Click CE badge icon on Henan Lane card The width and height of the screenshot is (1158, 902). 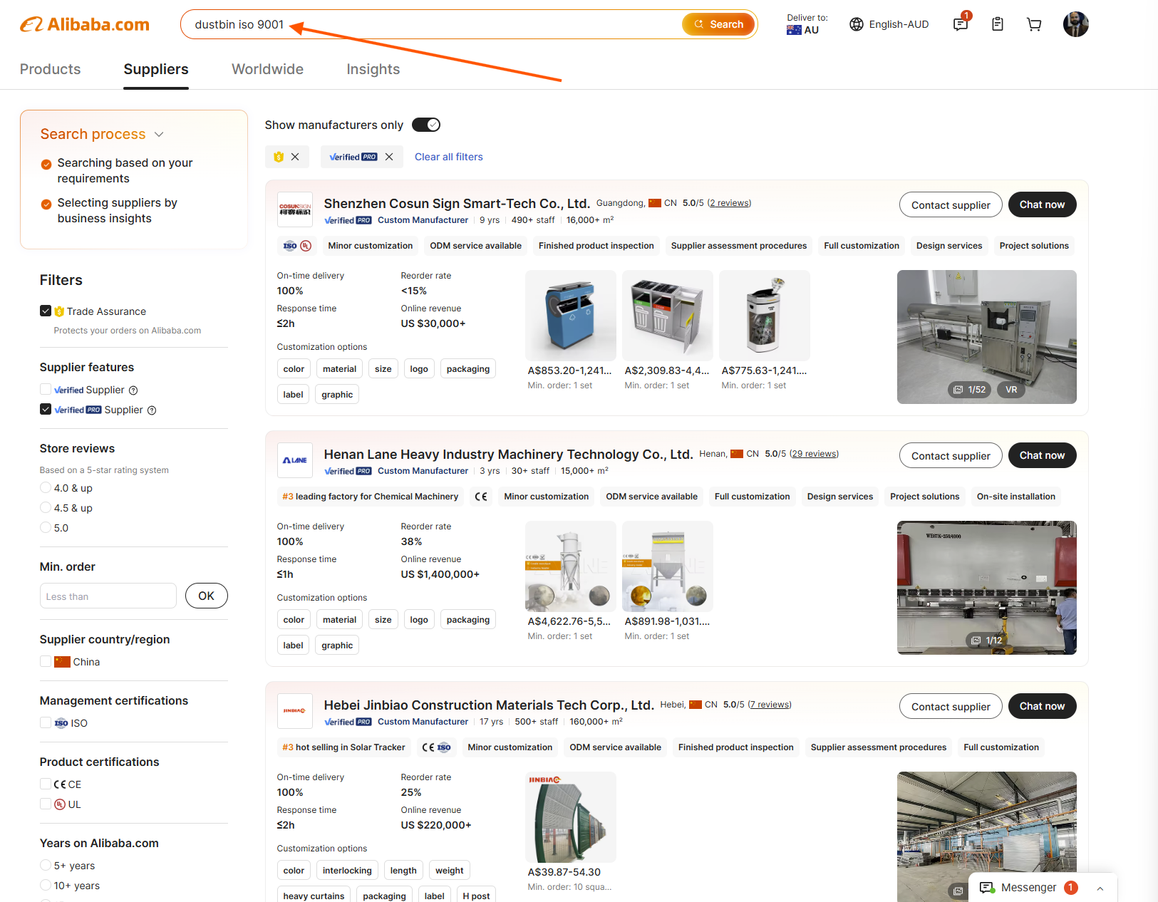481,497
